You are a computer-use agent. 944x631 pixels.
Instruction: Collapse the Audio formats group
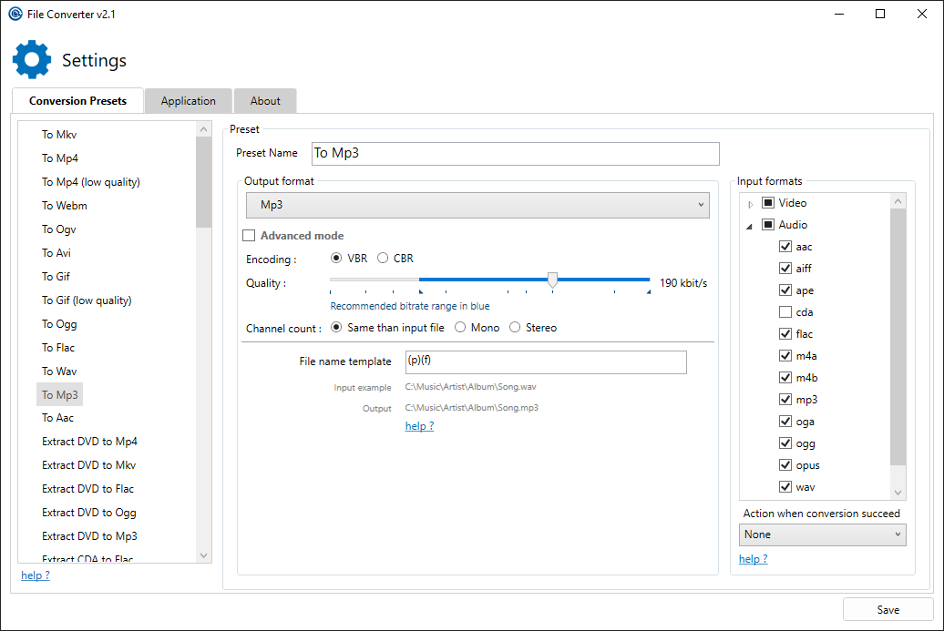(x=751, y=224)
